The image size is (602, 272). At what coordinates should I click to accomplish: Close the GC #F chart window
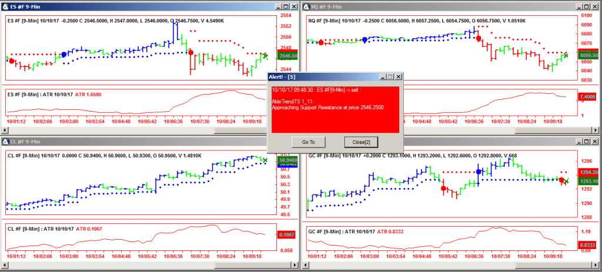(x=595, y=142)
